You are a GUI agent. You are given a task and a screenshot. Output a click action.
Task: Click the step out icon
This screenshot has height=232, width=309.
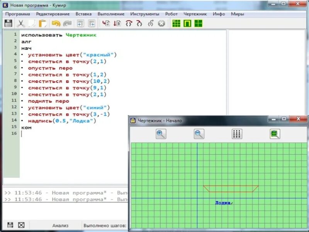point(151,23)
